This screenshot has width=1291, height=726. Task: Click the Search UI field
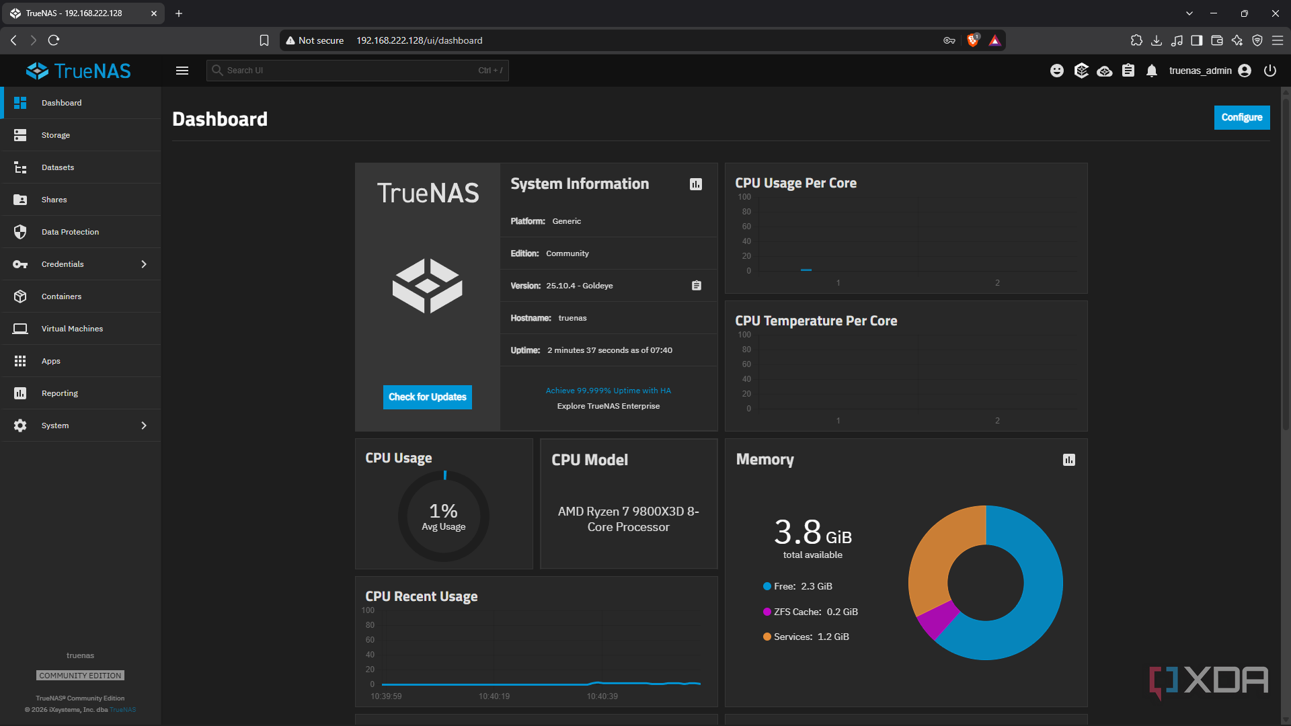[x=357, y=71]
